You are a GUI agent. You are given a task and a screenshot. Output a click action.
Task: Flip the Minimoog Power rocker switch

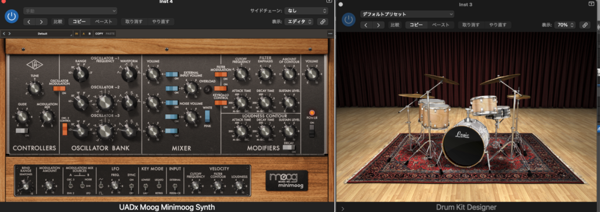pyautogui.click(x=312, y=131)
